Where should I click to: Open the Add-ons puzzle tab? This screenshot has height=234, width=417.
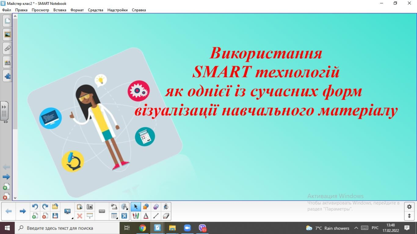point(7,76)
